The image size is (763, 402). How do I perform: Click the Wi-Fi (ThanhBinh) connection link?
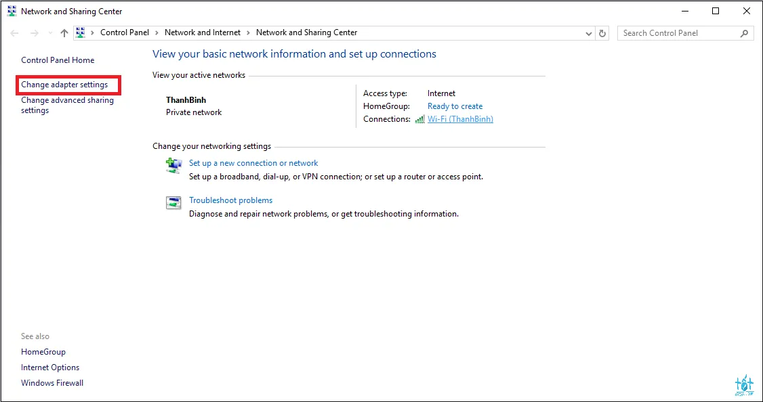[x=460, y=119]
